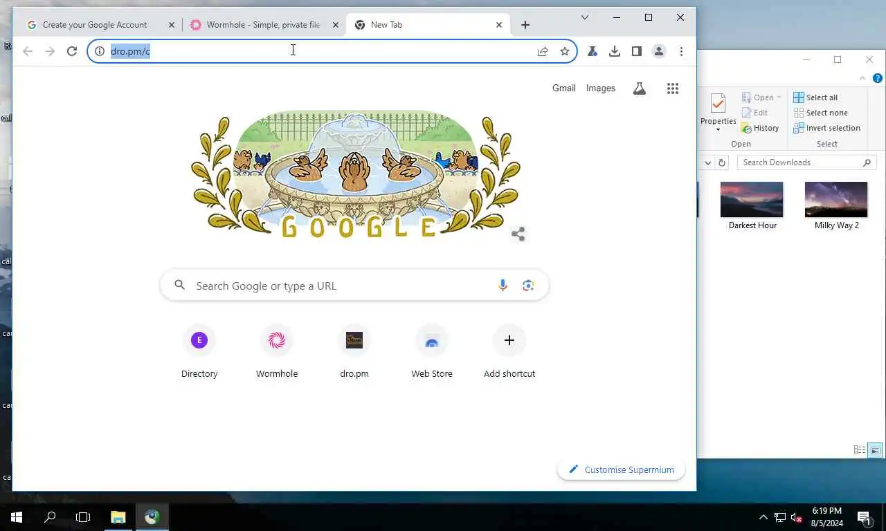The height and width of the screenshot is (531, 886).
Task: Click the Add shortcut plus tile
Action: click(509, 353)
